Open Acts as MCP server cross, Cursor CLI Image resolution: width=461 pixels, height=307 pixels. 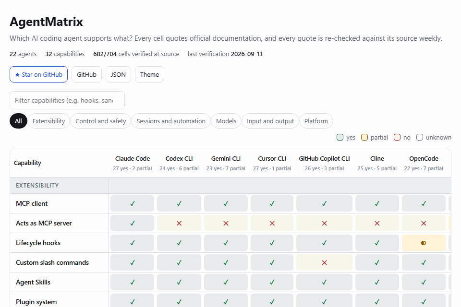[x=272, y=223]
